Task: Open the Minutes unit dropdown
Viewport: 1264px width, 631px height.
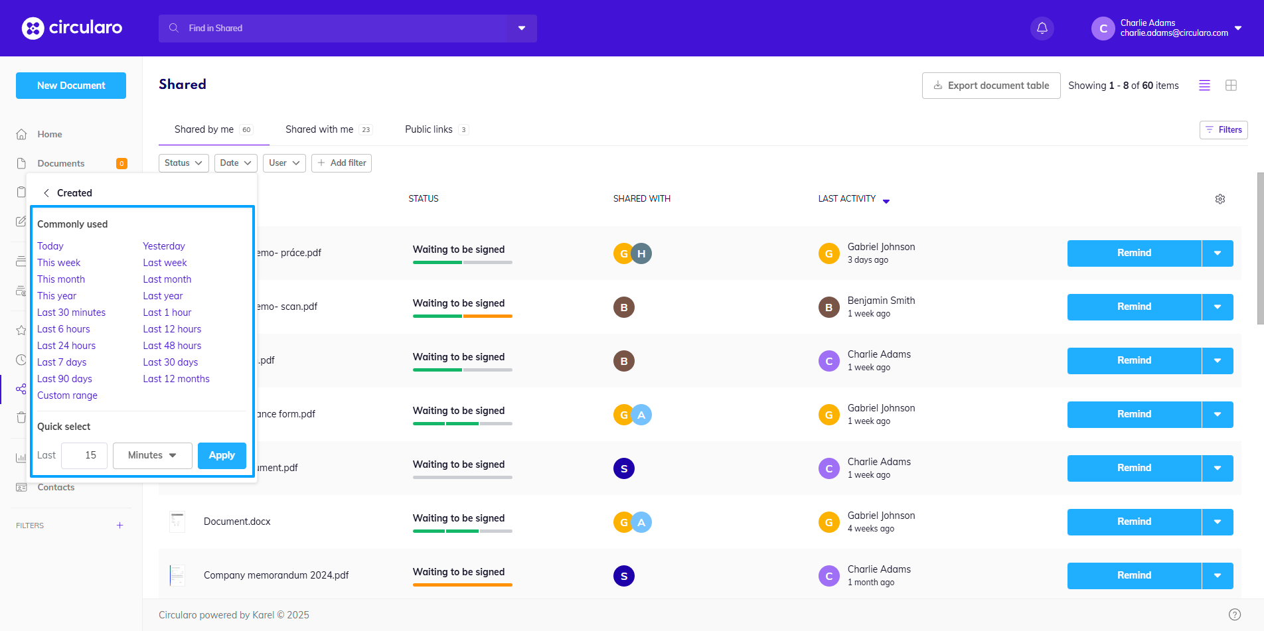Action: (152, 456)
